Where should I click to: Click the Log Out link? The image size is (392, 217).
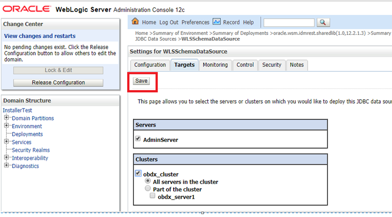click(x=169, y=22)
